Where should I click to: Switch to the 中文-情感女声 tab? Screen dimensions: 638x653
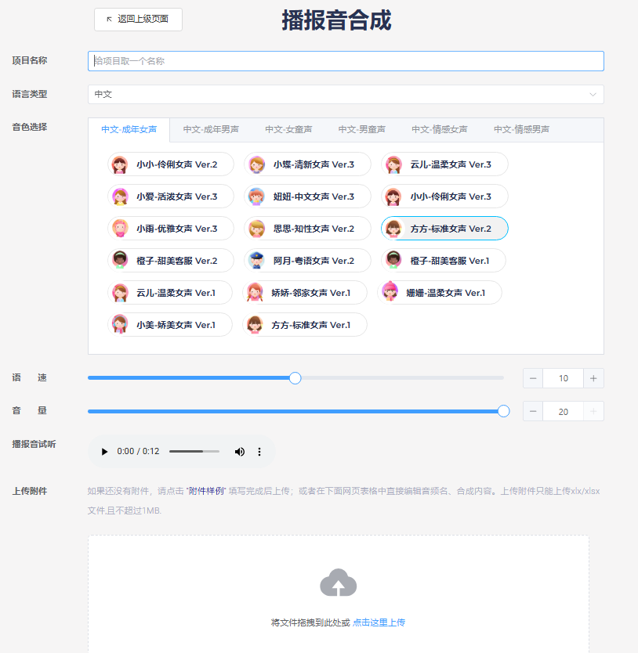click(x=437, y=128)
